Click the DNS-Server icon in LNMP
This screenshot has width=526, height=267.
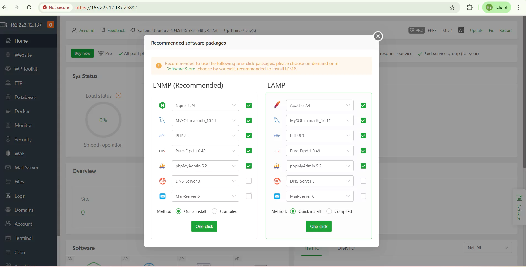[x=162, y=181]
